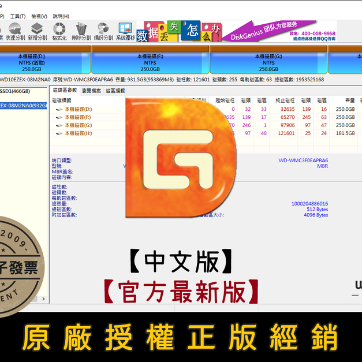This screenshot has height=362, width=362.
Task: Click the 97906 end cylinder value in the G: row
Action: click(288, 125)
